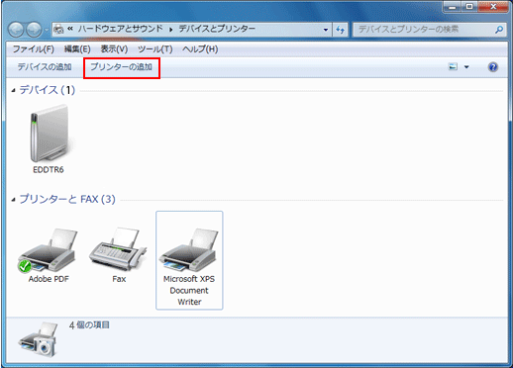Screen dimensions: 513x368
Task: Select the Fax device icon
Action: 119,249
